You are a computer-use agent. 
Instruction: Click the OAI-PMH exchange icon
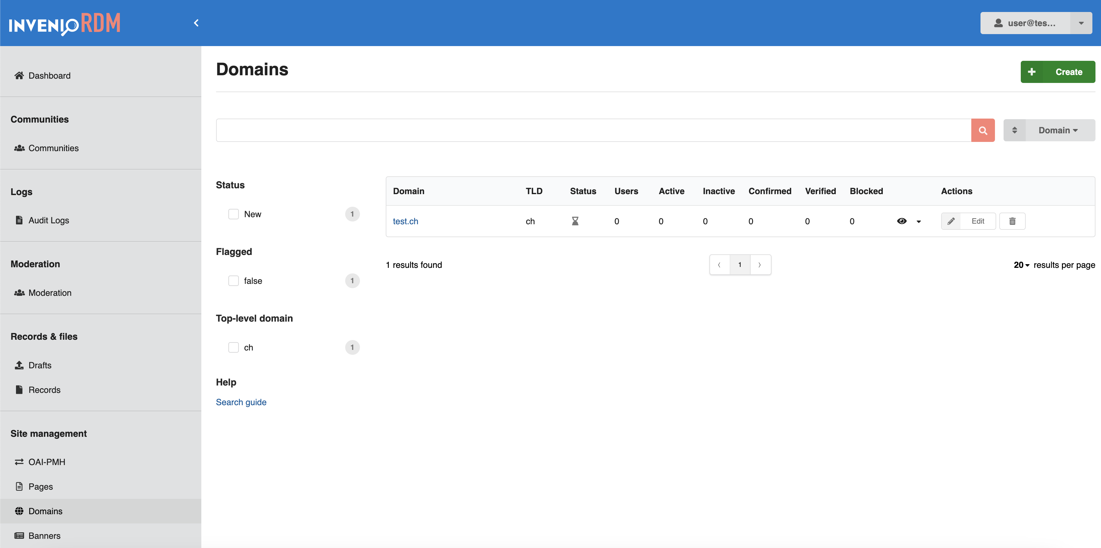pos(19,462)
